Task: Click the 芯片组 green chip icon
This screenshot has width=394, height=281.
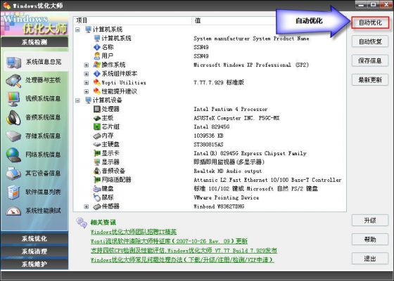Action: pos(97,126)
